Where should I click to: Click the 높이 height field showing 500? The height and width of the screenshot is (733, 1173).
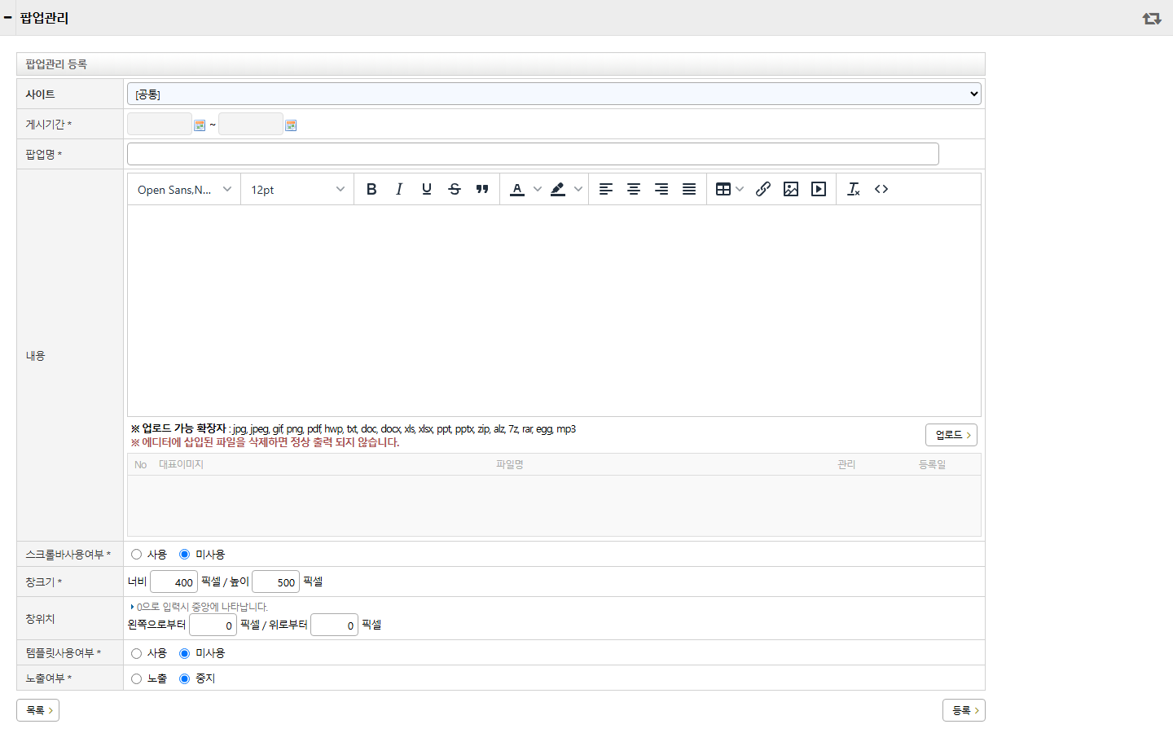(x=275, y=582)
